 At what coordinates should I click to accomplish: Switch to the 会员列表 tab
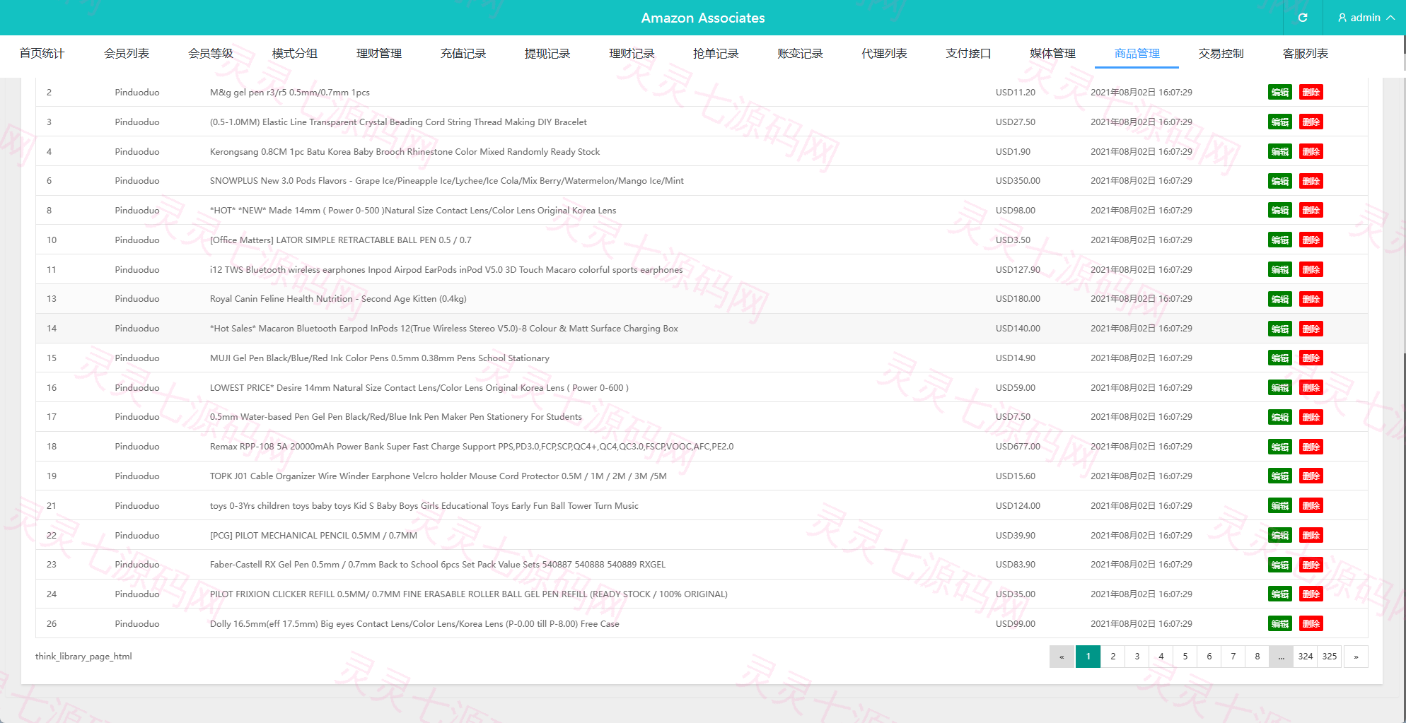pyautogui.click(x=126, y=54)
